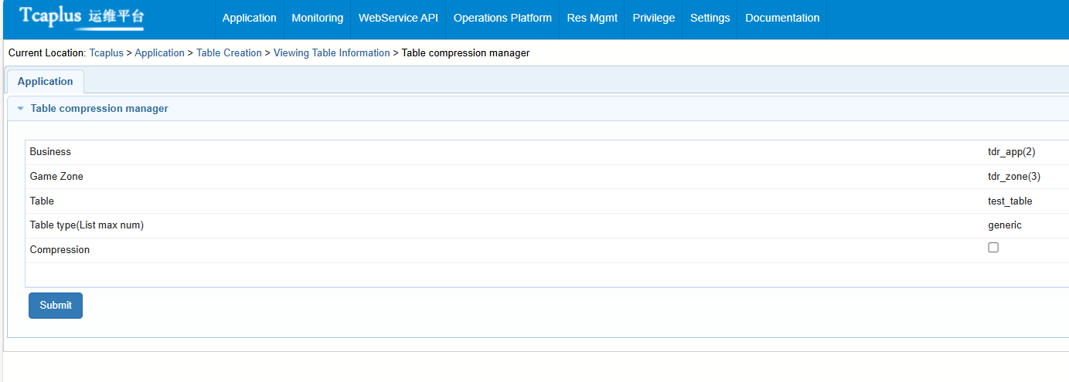Open the Documentation menu
This screenshot has width=1069, height=382.
tap(782, 18)
